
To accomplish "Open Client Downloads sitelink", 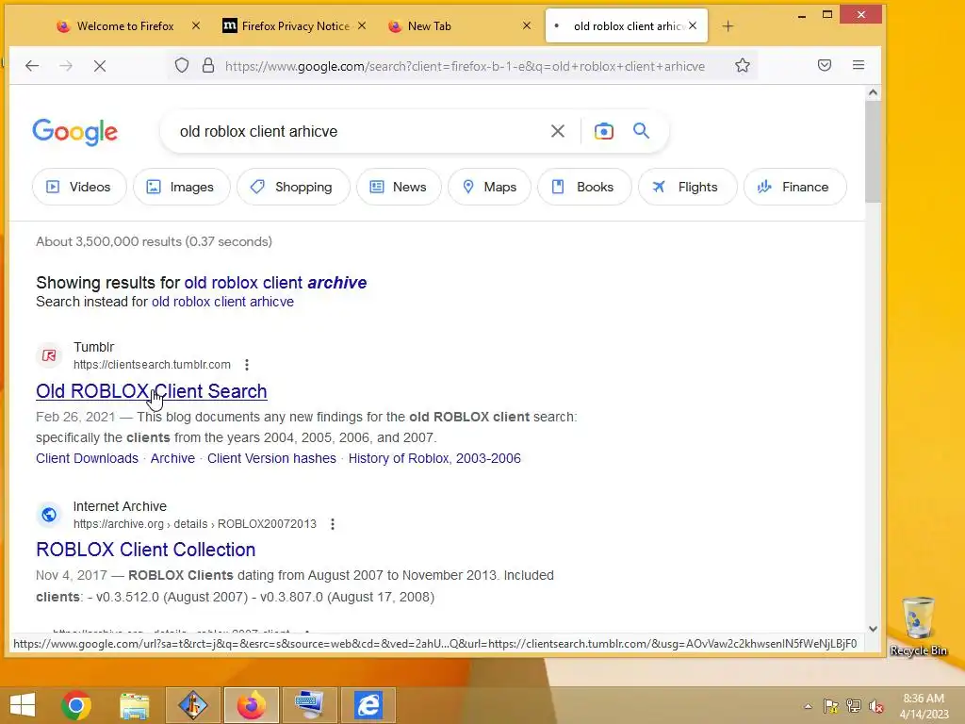I will [x=87, y=458].
